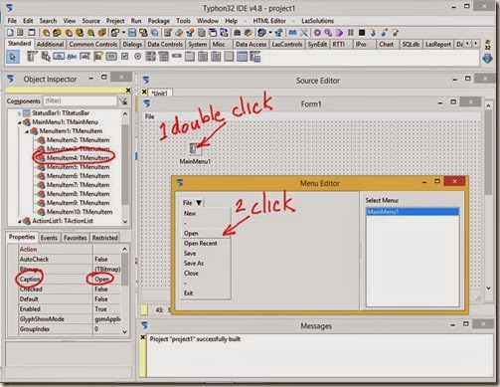Viewport: 500px width, 387px height.
Task: Pick the TRadioButton component in palette
Action: coord(138,57)
